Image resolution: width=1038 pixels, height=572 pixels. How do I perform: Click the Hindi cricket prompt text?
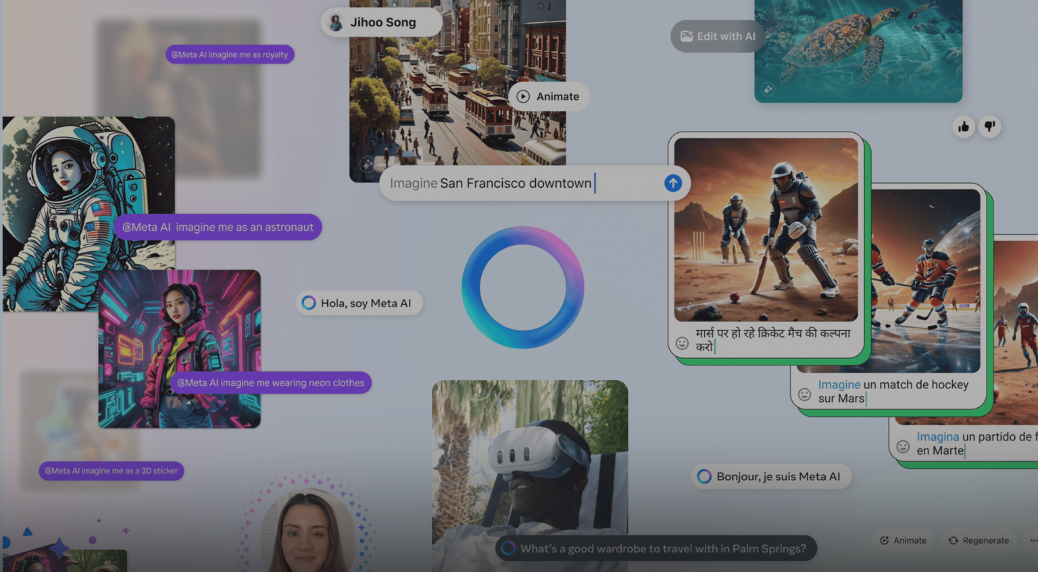772,340
